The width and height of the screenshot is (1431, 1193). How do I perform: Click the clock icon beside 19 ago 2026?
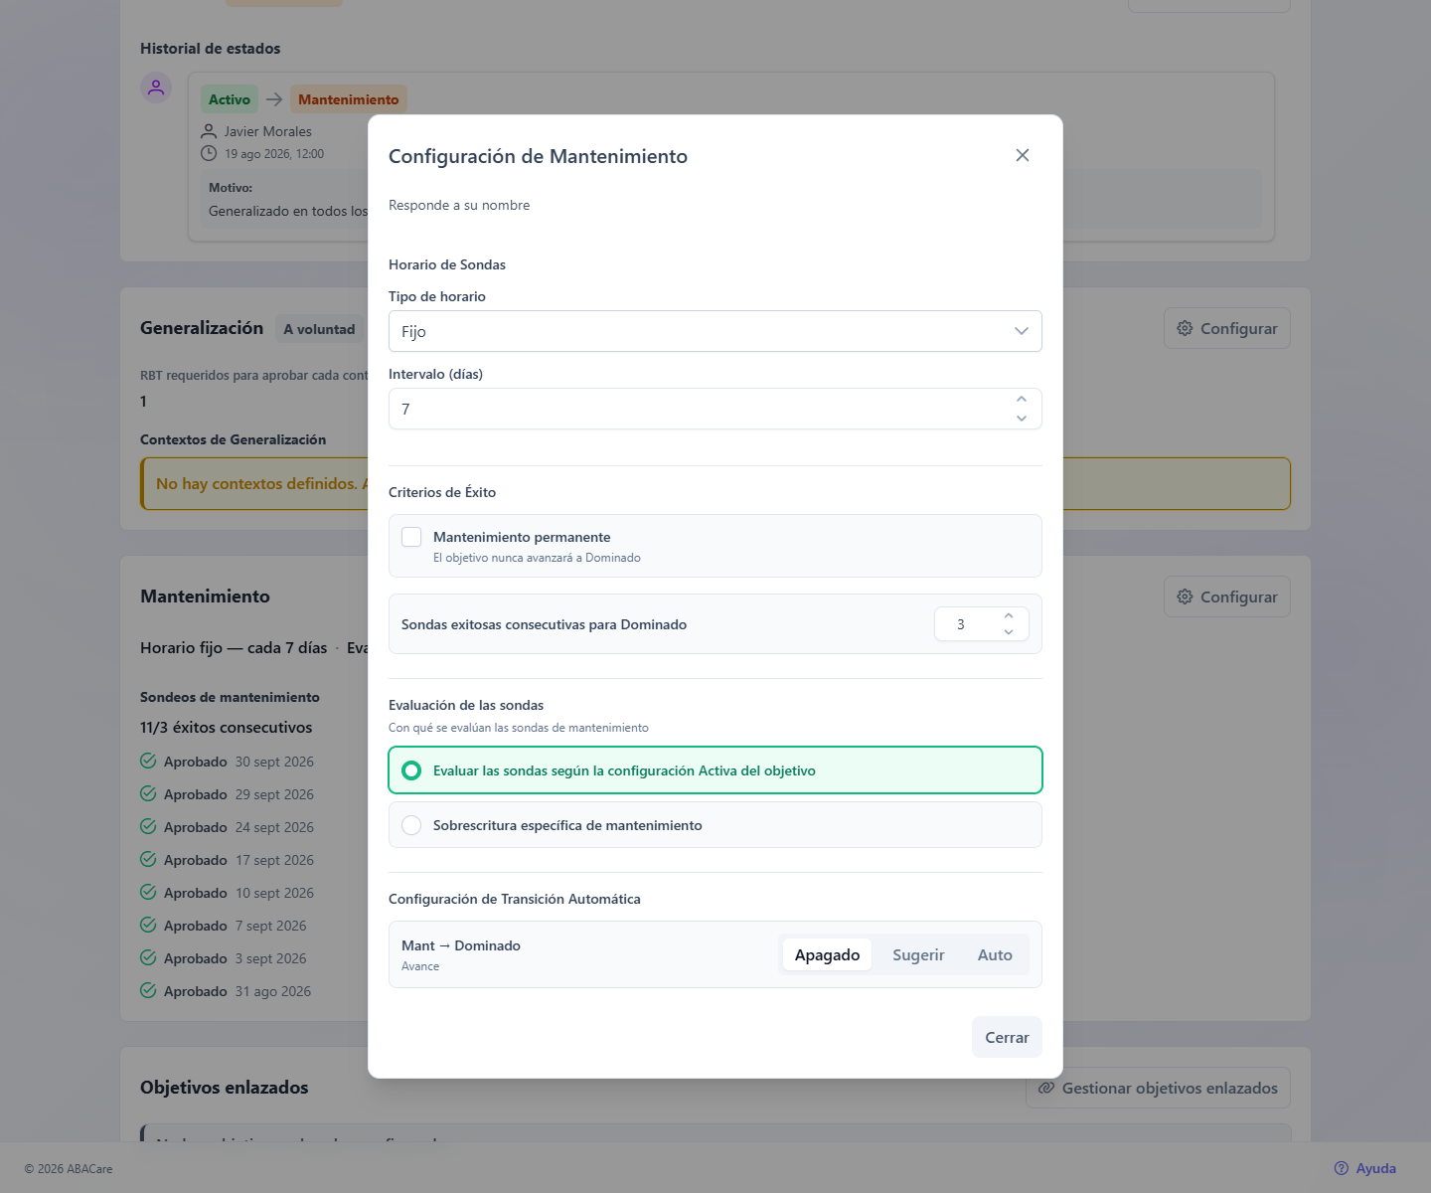(x=209, y=153)
